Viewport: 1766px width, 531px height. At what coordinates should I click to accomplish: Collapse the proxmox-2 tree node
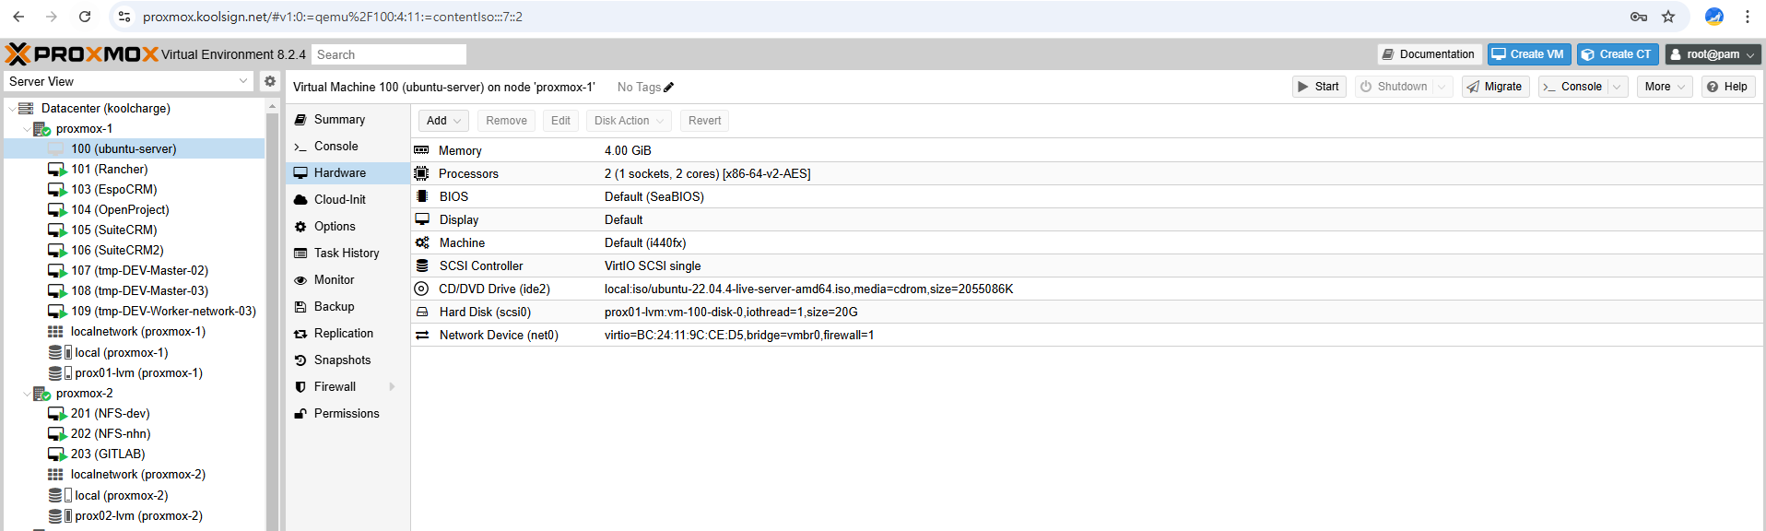tap(26, 394)
